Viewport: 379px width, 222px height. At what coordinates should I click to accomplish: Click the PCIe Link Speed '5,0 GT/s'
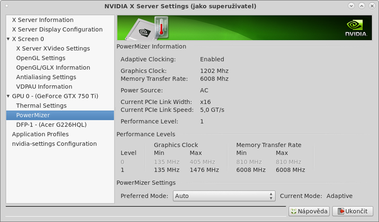[x=212, y=110]
